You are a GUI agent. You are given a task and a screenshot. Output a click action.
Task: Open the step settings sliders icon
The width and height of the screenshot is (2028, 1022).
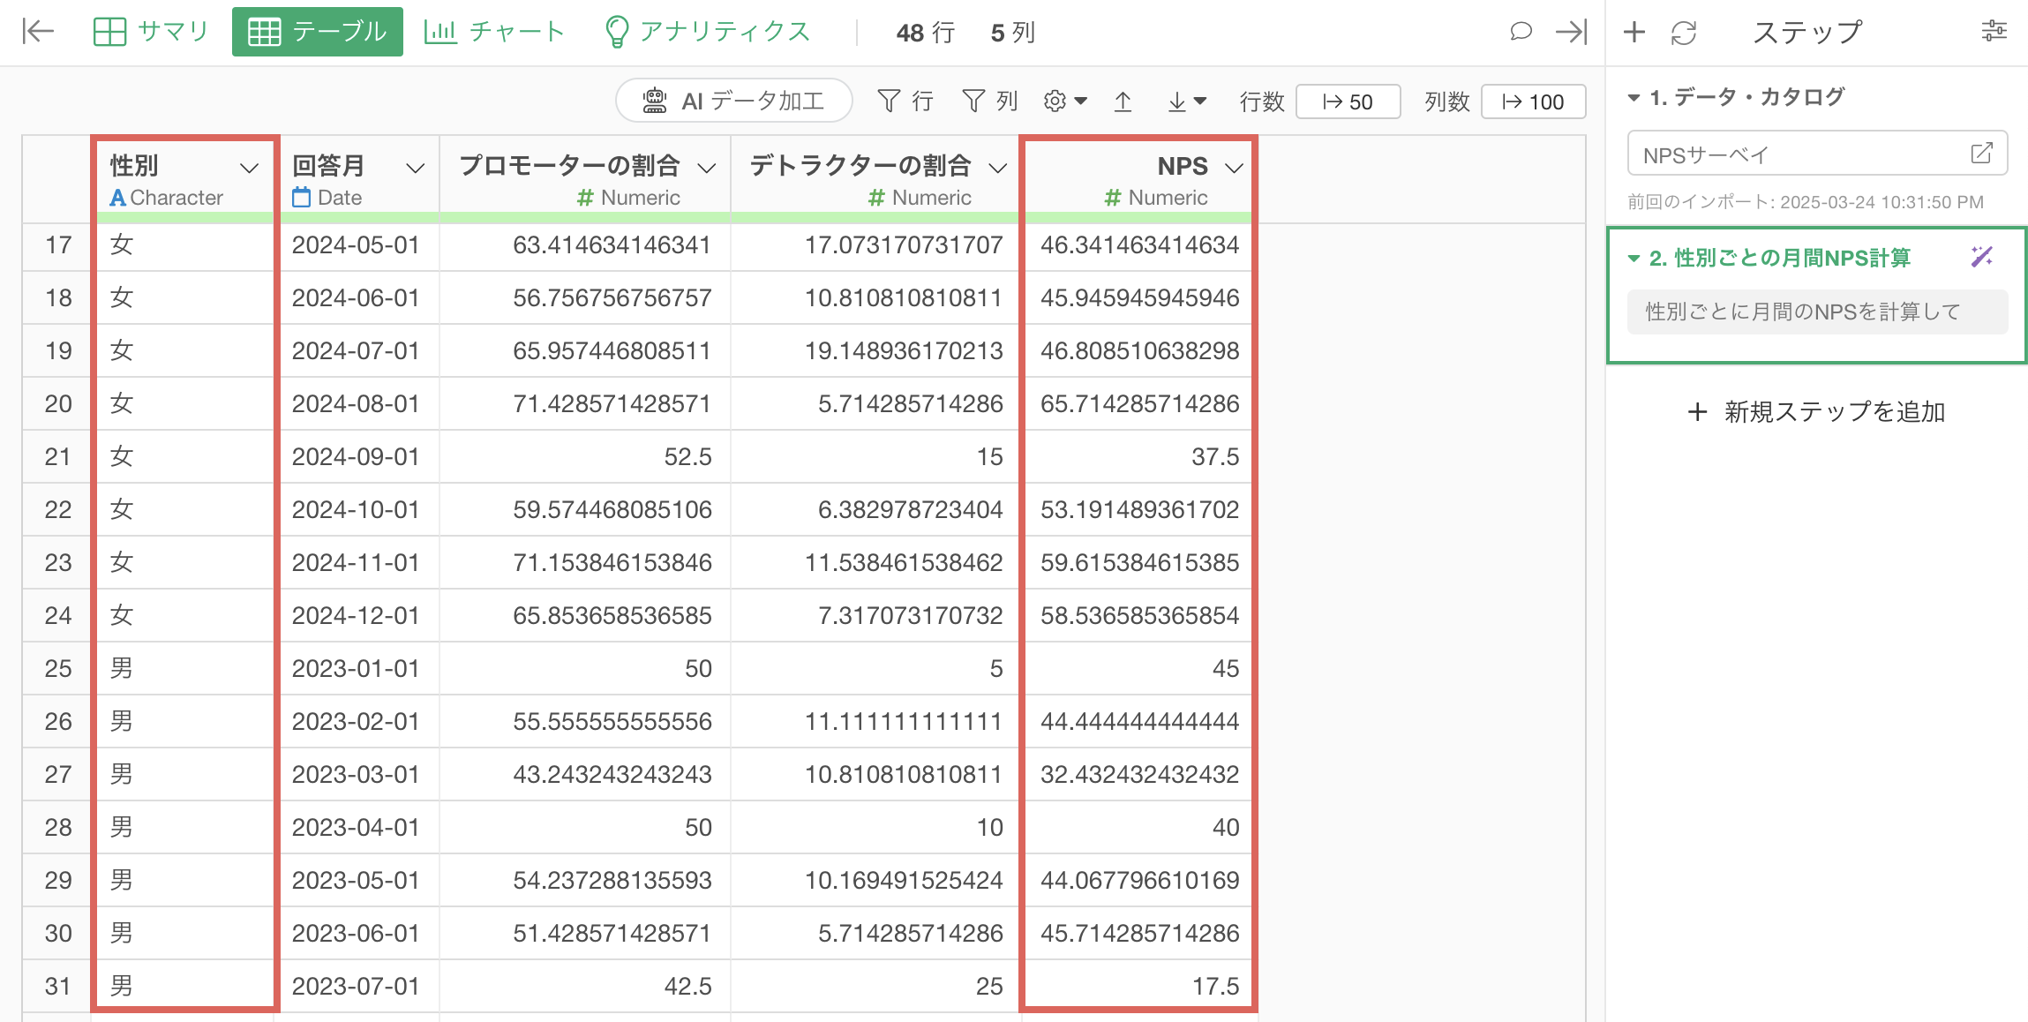1994,32
